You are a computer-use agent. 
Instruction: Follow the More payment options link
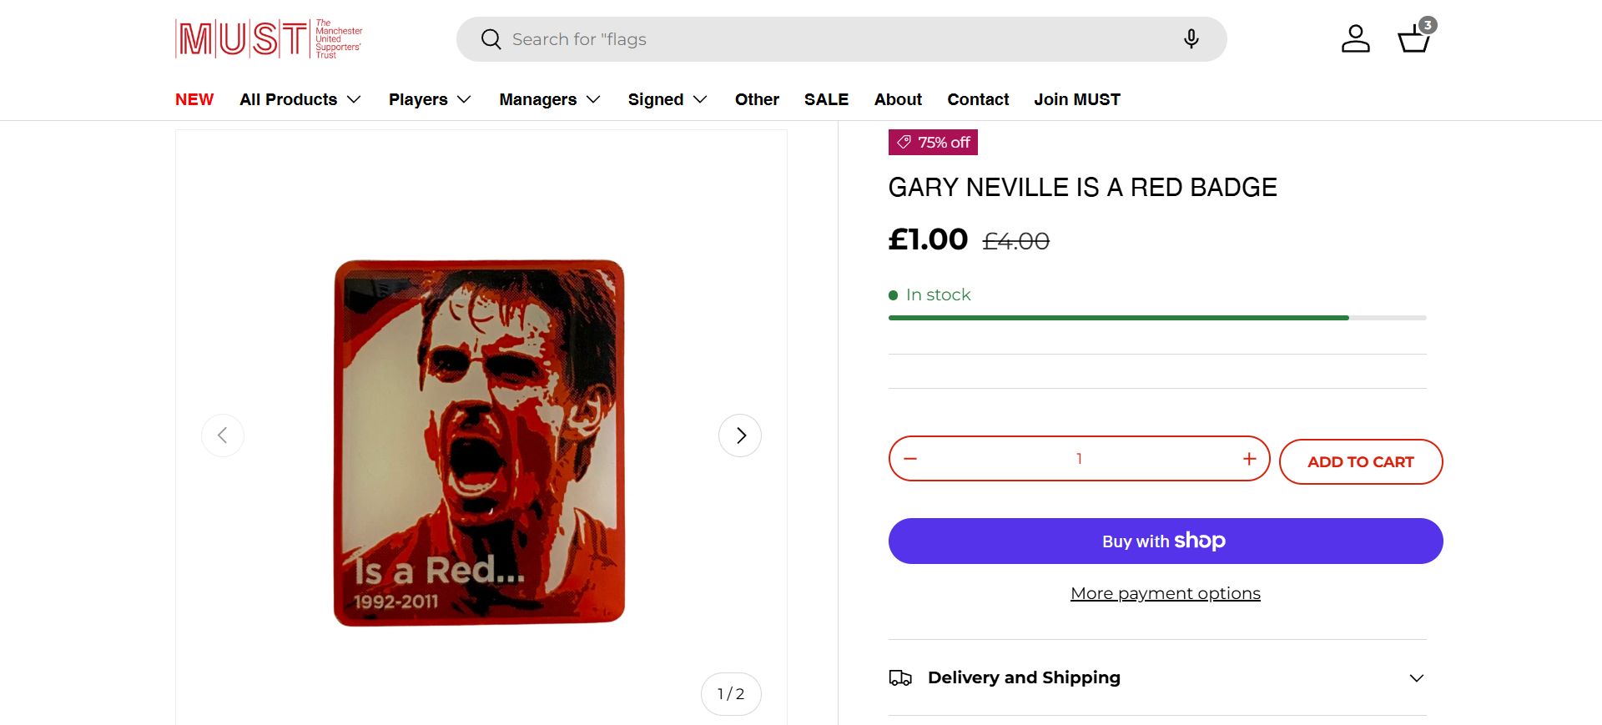click(1165, 593)
